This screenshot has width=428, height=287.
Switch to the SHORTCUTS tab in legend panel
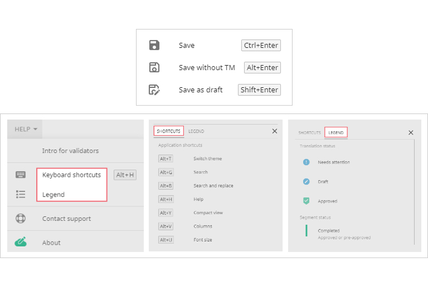(309, 133)
